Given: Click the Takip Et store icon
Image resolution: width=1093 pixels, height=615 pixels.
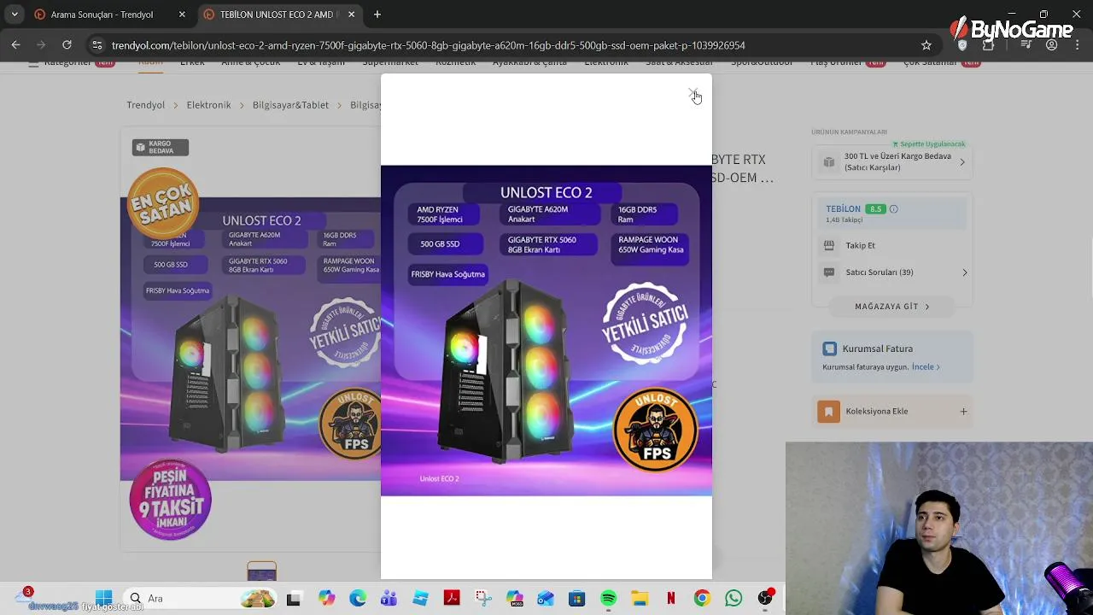Looking at the screenshot, I should click(x=828, y=246).
